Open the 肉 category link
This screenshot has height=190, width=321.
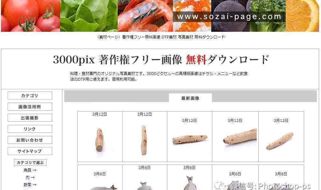coord(30,177)
